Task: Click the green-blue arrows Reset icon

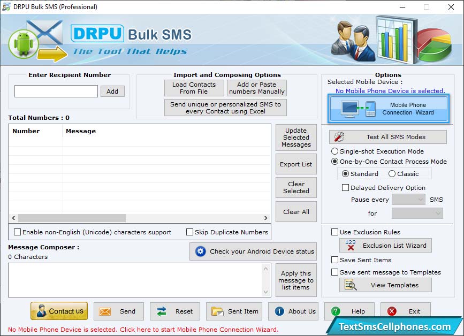Action: coord(162,311)
